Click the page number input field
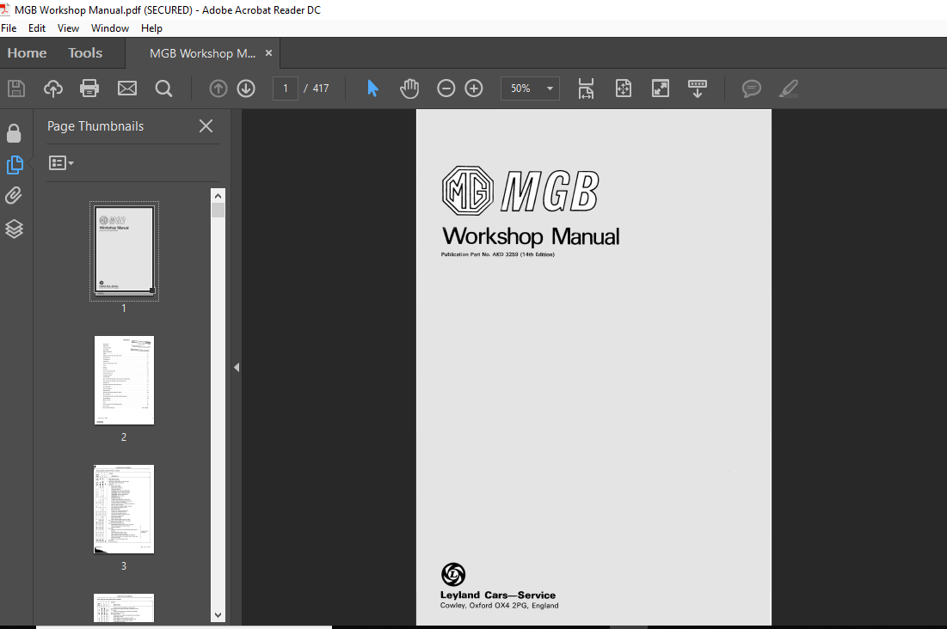 tap(286, 89)
